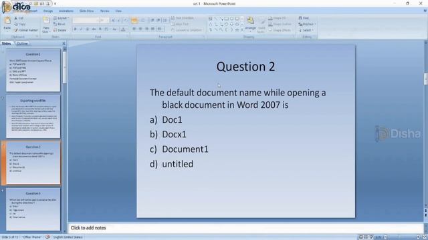
Task: Select the star shape in gallery
Action: [x=237, y=30]
